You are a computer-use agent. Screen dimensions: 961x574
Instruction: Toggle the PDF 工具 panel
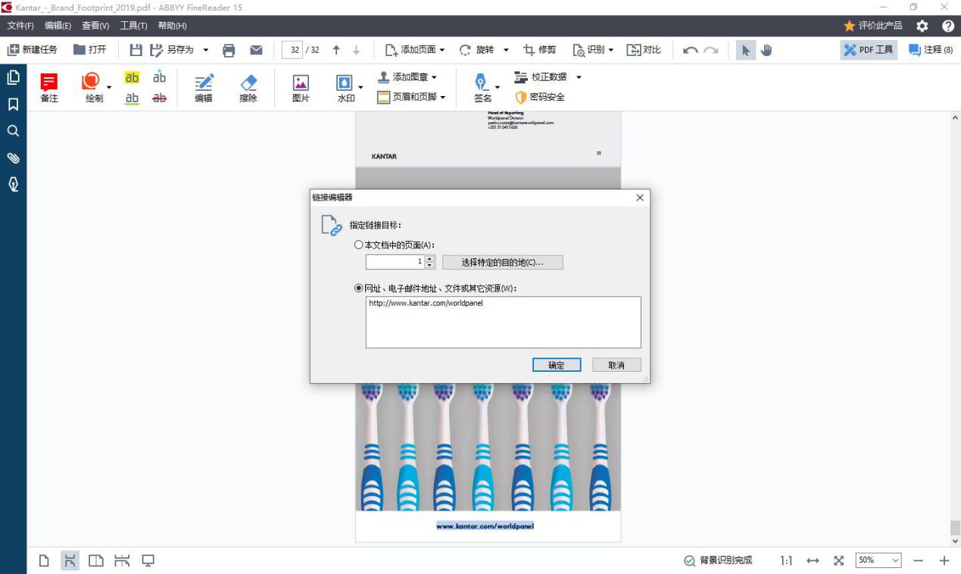click(869, 50)
